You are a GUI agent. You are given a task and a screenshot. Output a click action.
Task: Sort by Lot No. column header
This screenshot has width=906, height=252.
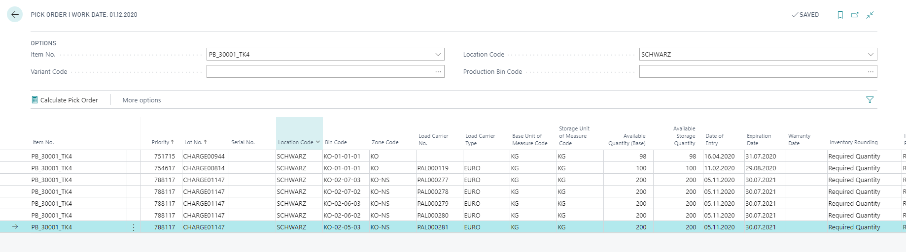(x=196, y=142)
